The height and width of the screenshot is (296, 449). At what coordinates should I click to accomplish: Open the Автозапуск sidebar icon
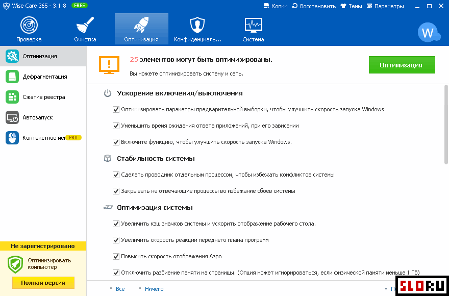(x=12, y=117)
